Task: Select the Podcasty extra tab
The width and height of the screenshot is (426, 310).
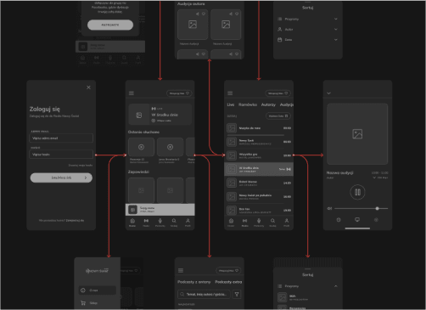Action: tap(228, 282)
